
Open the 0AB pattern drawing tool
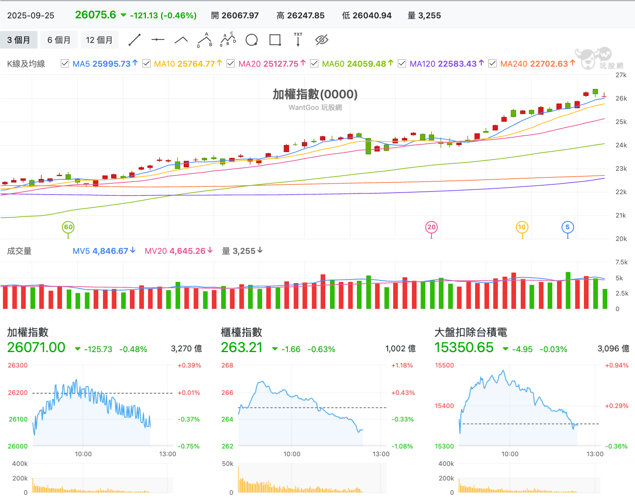tap(205, 39)
